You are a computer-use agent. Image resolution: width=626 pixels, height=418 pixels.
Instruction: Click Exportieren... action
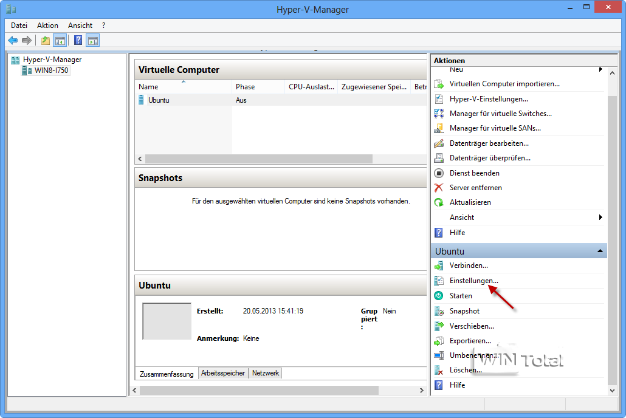470,341
